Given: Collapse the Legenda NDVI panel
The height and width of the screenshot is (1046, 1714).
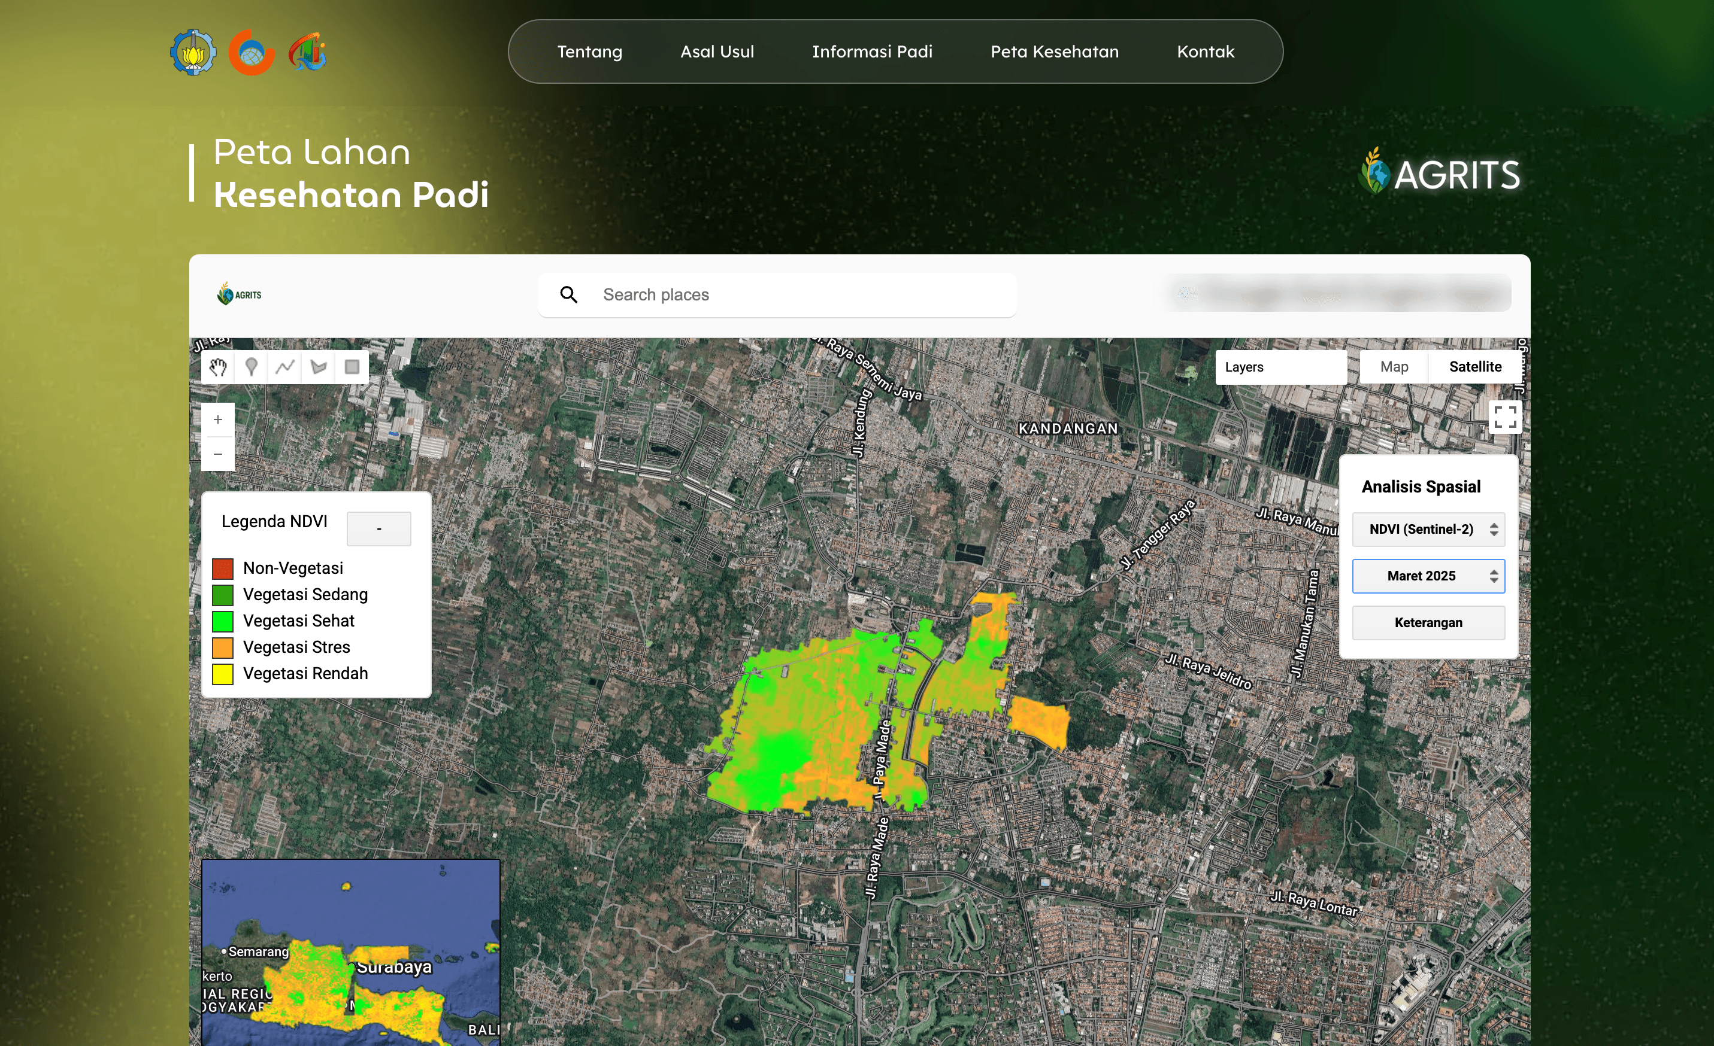Looking at the screenshot, I should [378, 529].
